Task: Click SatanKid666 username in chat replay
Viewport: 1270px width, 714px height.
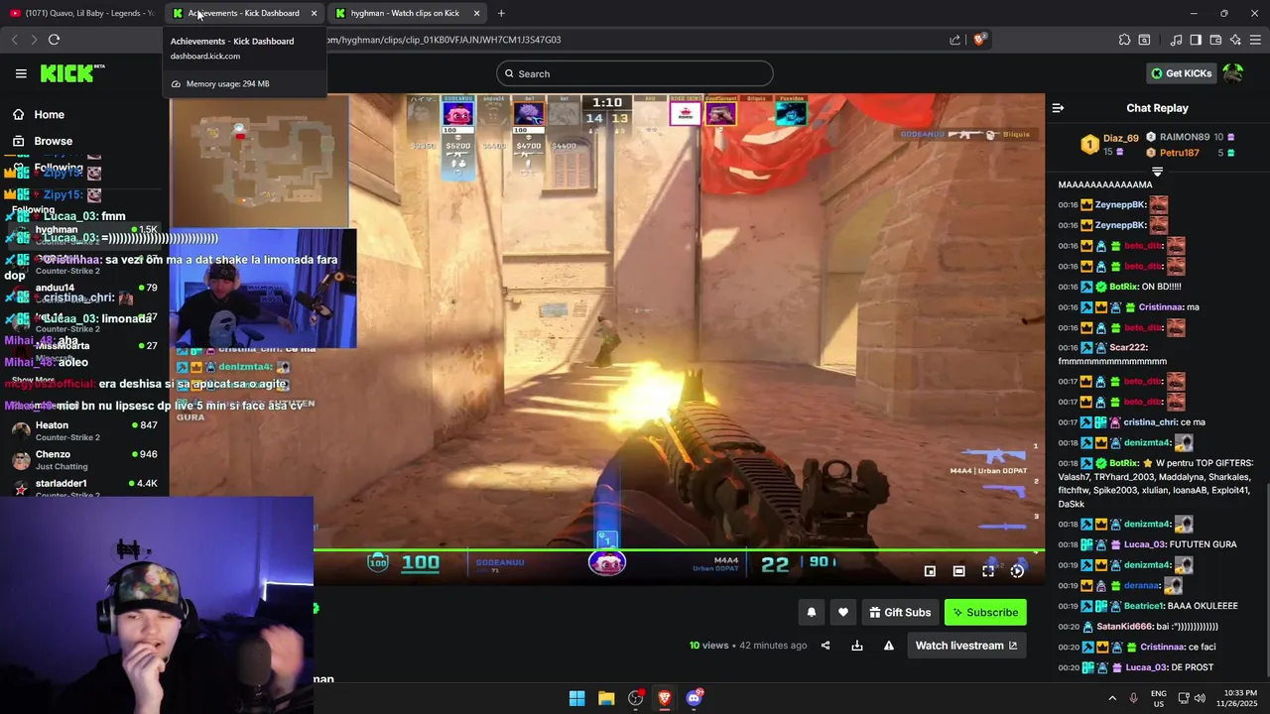Action: [1125, 627]
